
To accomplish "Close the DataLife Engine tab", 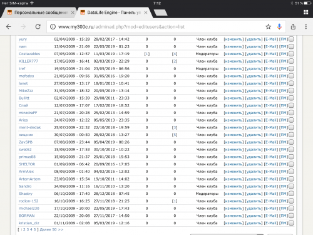I will 146,13.
